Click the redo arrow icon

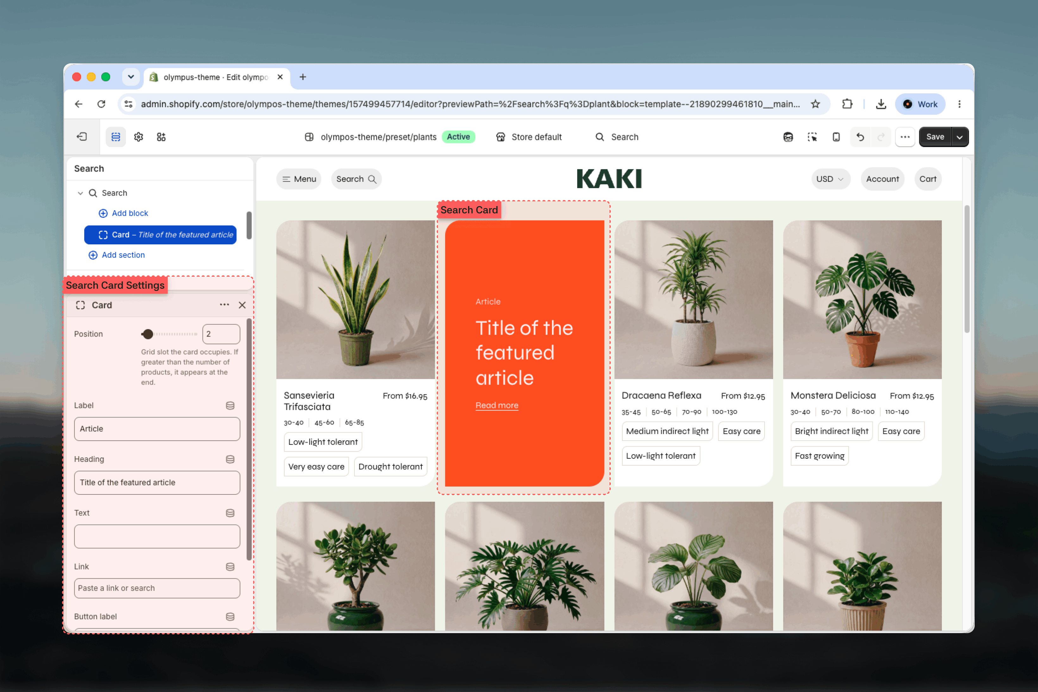coord(881,137)
